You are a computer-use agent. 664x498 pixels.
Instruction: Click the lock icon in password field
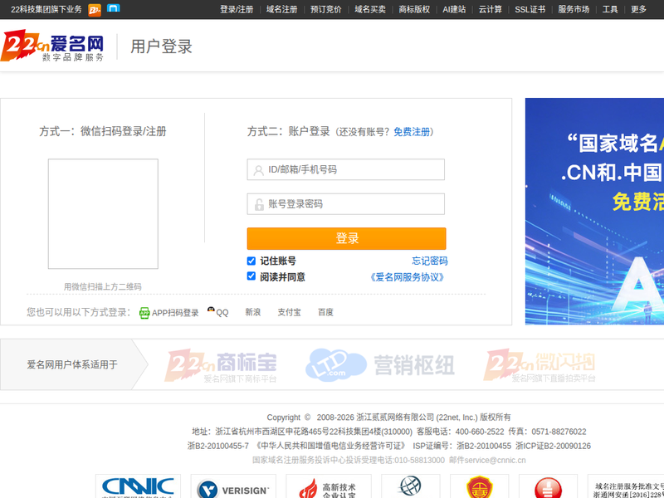(x=259, y=204)
